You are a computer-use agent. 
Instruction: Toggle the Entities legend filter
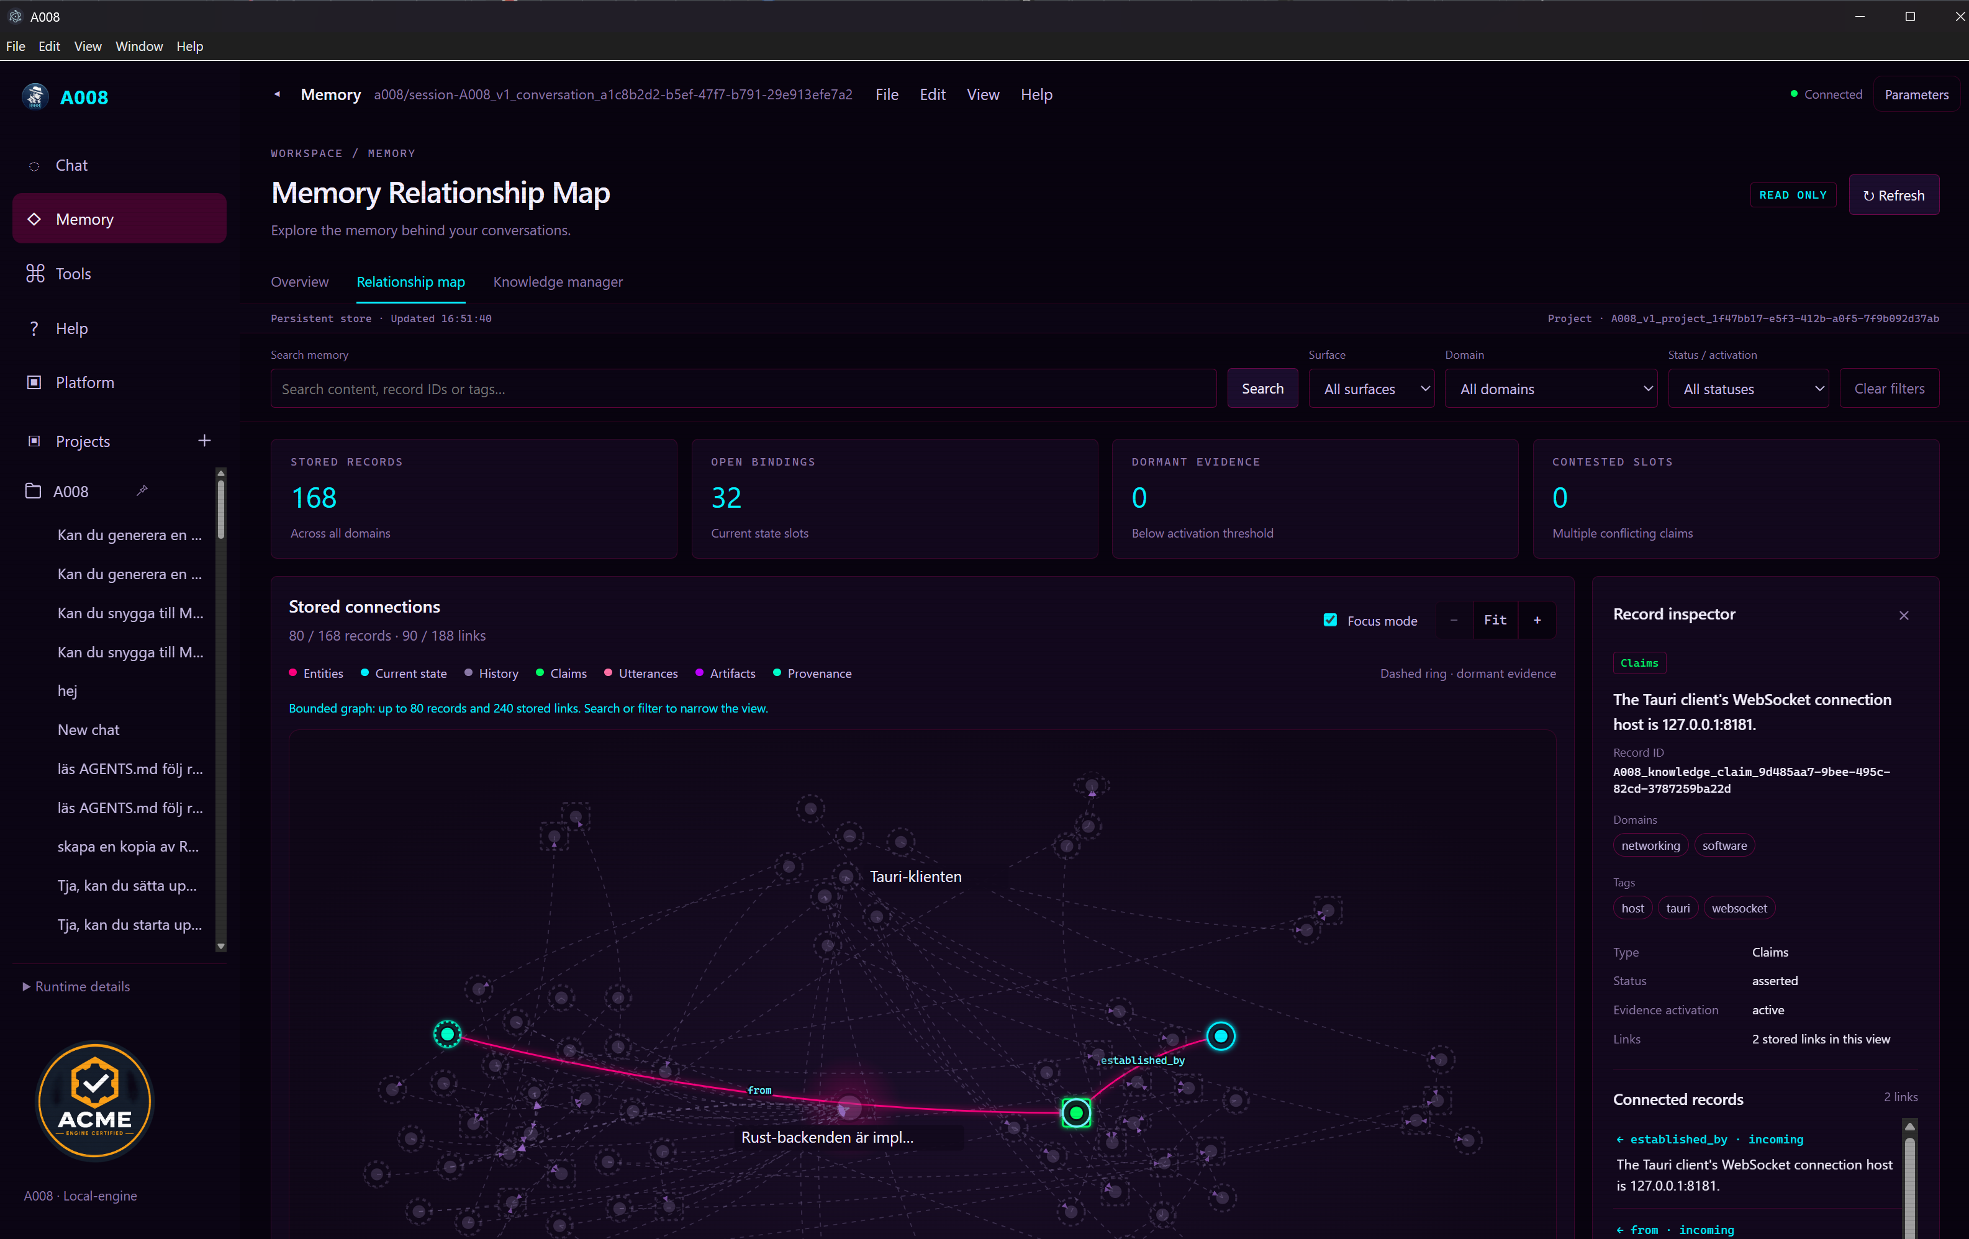click(317, 674)
